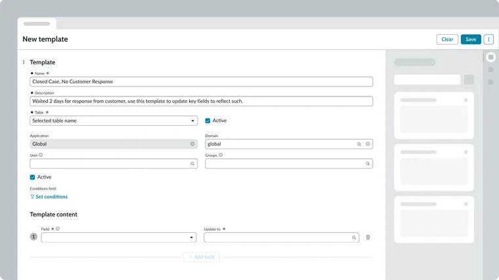
Task: Click the info icon inside Domain field
Action: pyautogui.click(x=368, y=144)
